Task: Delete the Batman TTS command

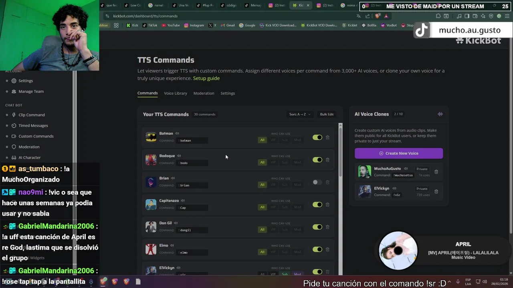Action: pyautogui.click(x=327, y=137)
